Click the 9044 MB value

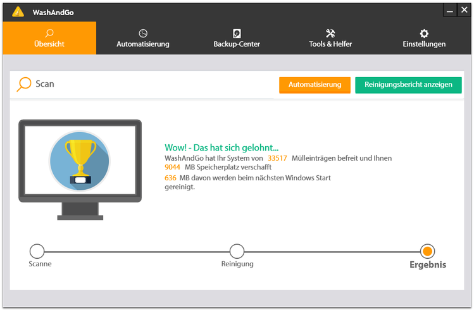(x=172, y=167)
